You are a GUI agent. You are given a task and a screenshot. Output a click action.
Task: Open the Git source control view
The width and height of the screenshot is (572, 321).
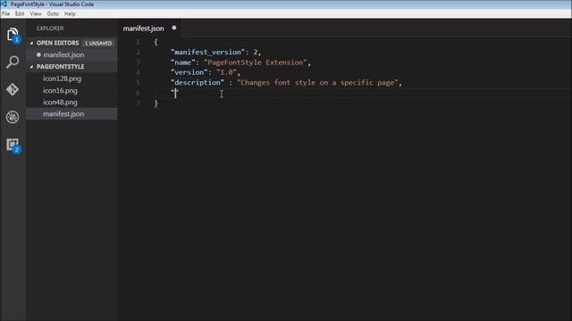pos(13,89)
